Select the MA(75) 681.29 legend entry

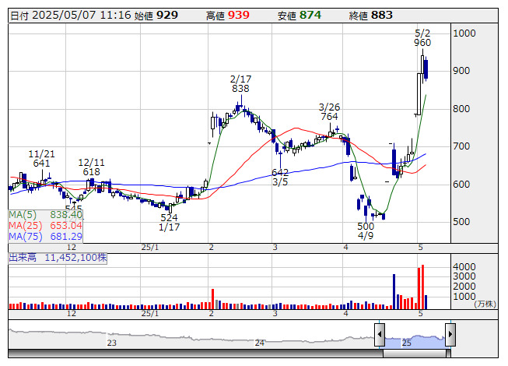tap(45, 237)
